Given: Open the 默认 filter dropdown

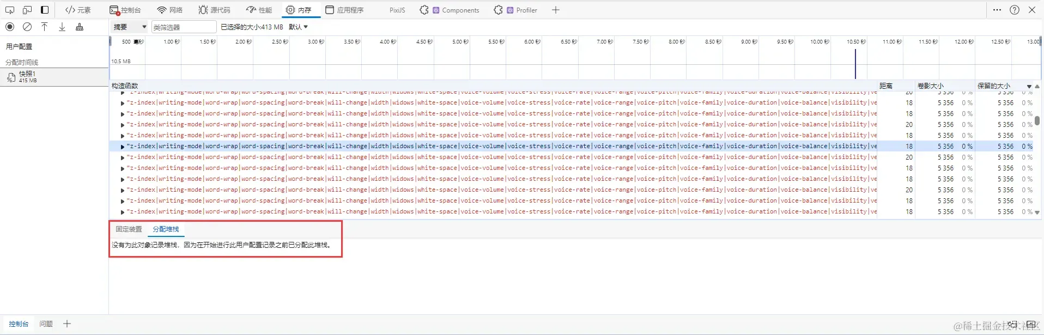Looking at the screenshot, I should point(299,27).
